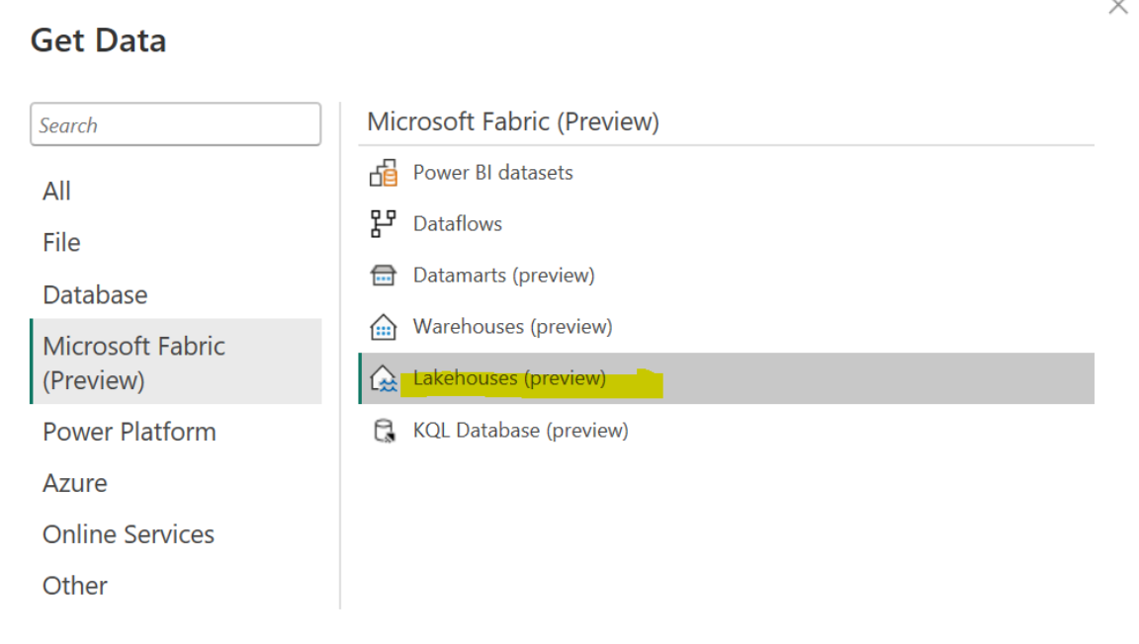Choose Dataflows connector
1139x644 pixels.
click(x=727, y=223)
